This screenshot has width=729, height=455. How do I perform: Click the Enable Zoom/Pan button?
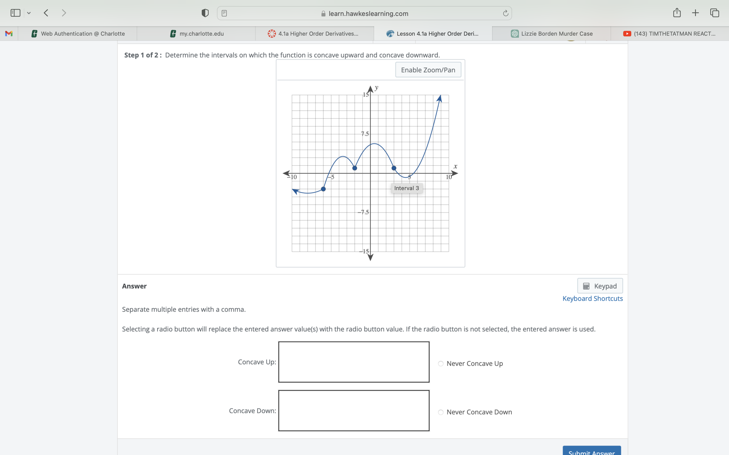[428, 70]
